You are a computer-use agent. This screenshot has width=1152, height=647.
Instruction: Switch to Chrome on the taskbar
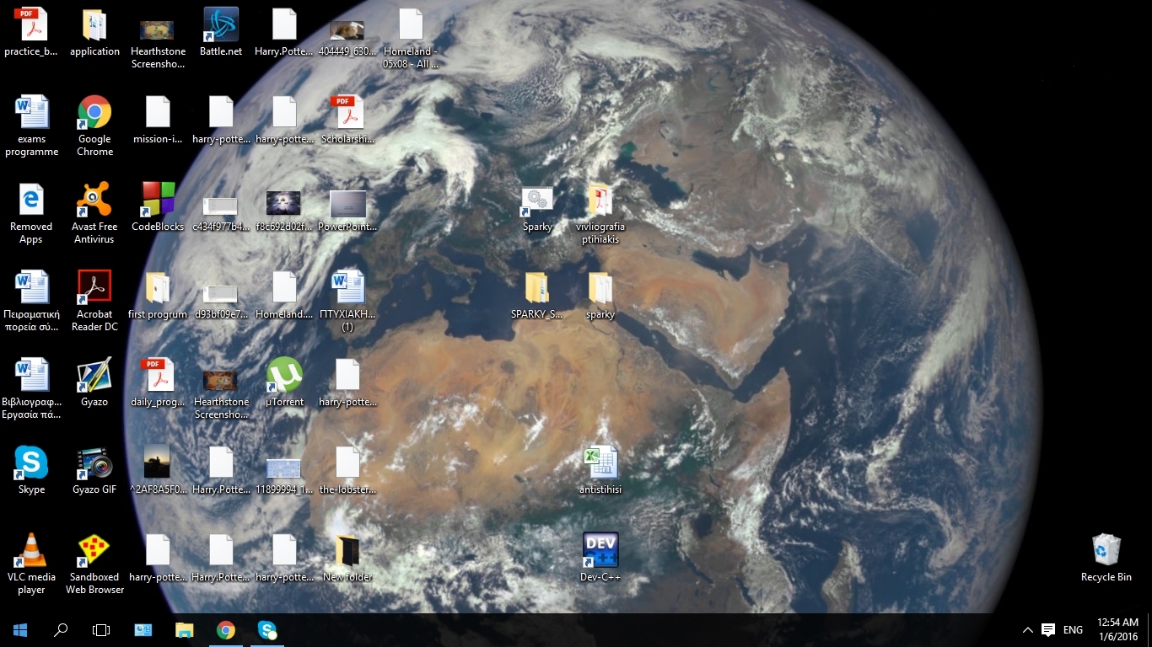tap(225, 630)
